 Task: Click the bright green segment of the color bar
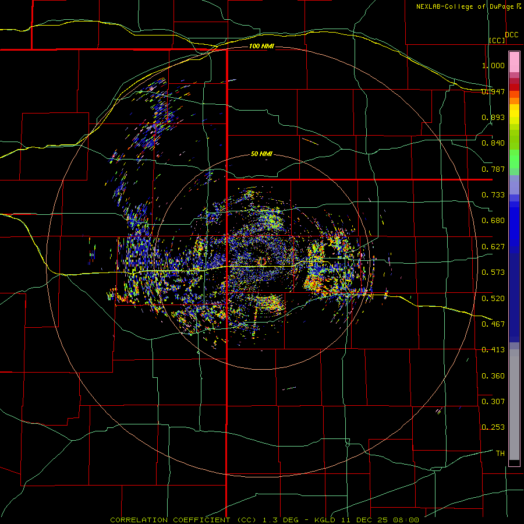(514, 159)
